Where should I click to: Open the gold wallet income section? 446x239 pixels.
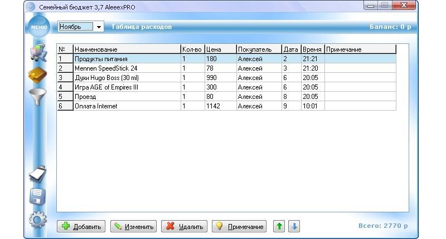tap(37, 75)
